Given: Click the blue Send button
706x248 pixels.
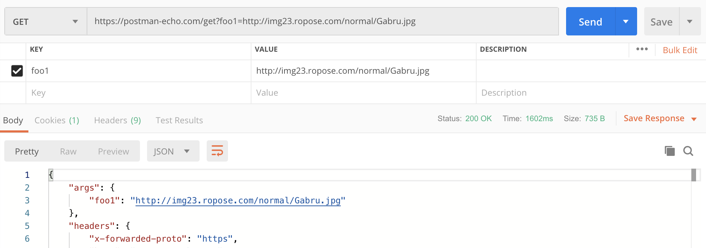Looking at the screenshot, I should (x=590, y=22).
